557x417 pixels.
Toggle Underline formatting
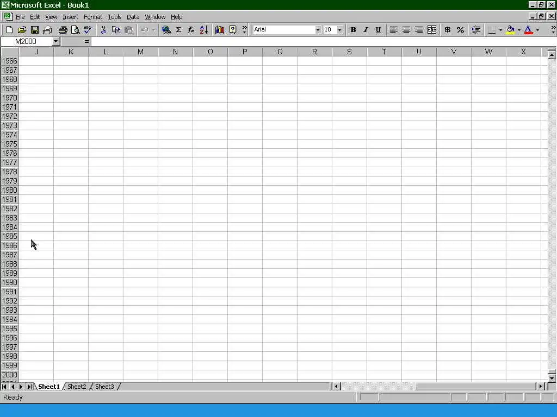pos(379,30)
